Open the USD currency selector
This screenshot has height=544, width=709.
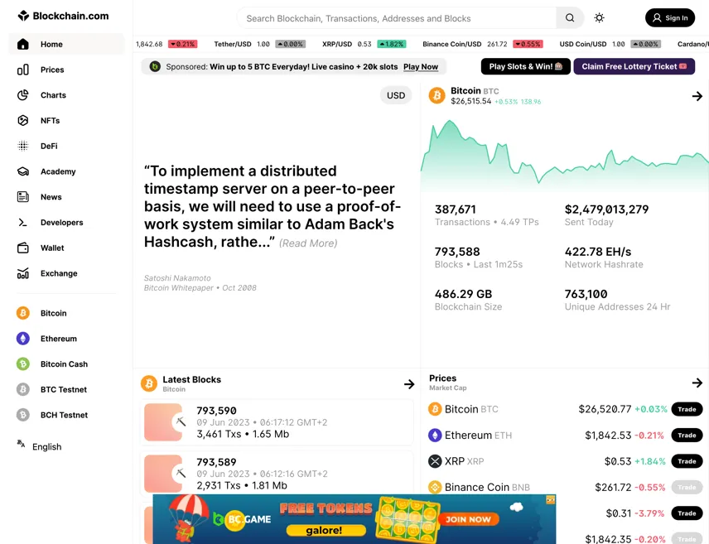pos(396,95)
